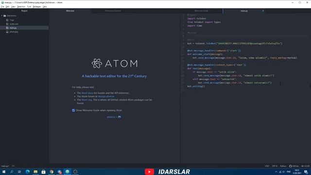Open Microsoft Store from the taskbar
The width and height of the screenshot is (311, 175).
coord(43,172)
